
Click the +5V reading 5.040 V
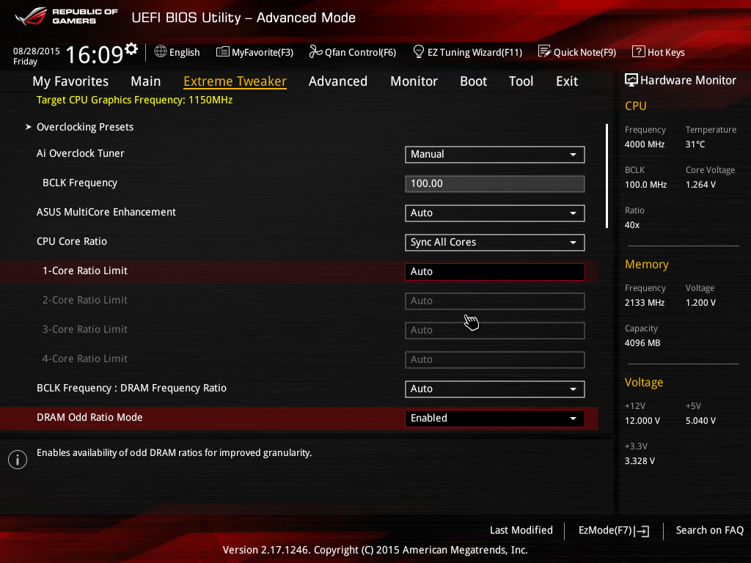[700, 420]
